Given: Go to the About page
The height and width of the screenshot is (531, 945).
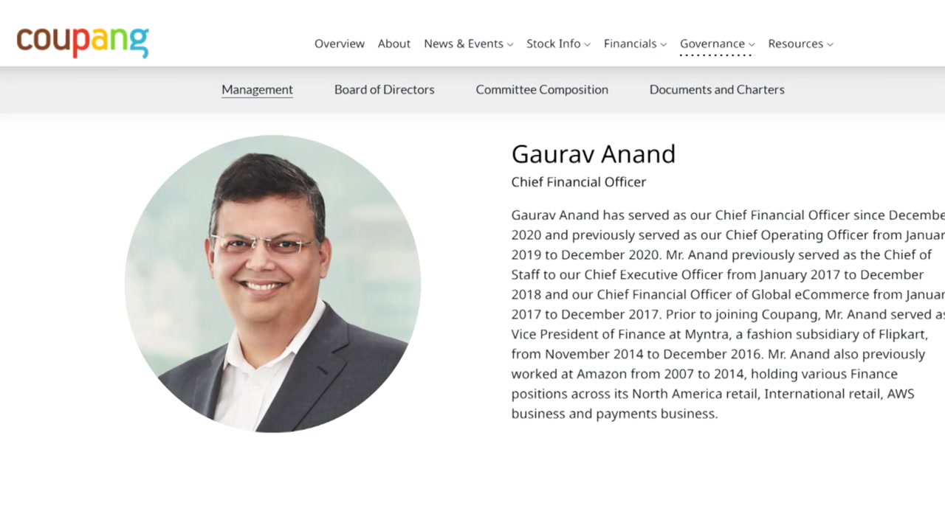Looking at the screenshot, I should click(394, 44).
